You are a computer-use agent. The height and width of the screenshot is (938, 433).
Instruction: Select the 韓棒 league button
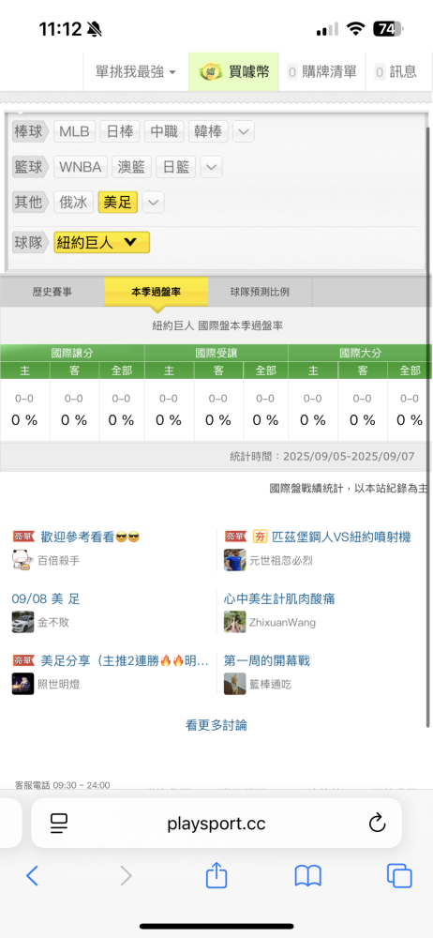point(208,131)
